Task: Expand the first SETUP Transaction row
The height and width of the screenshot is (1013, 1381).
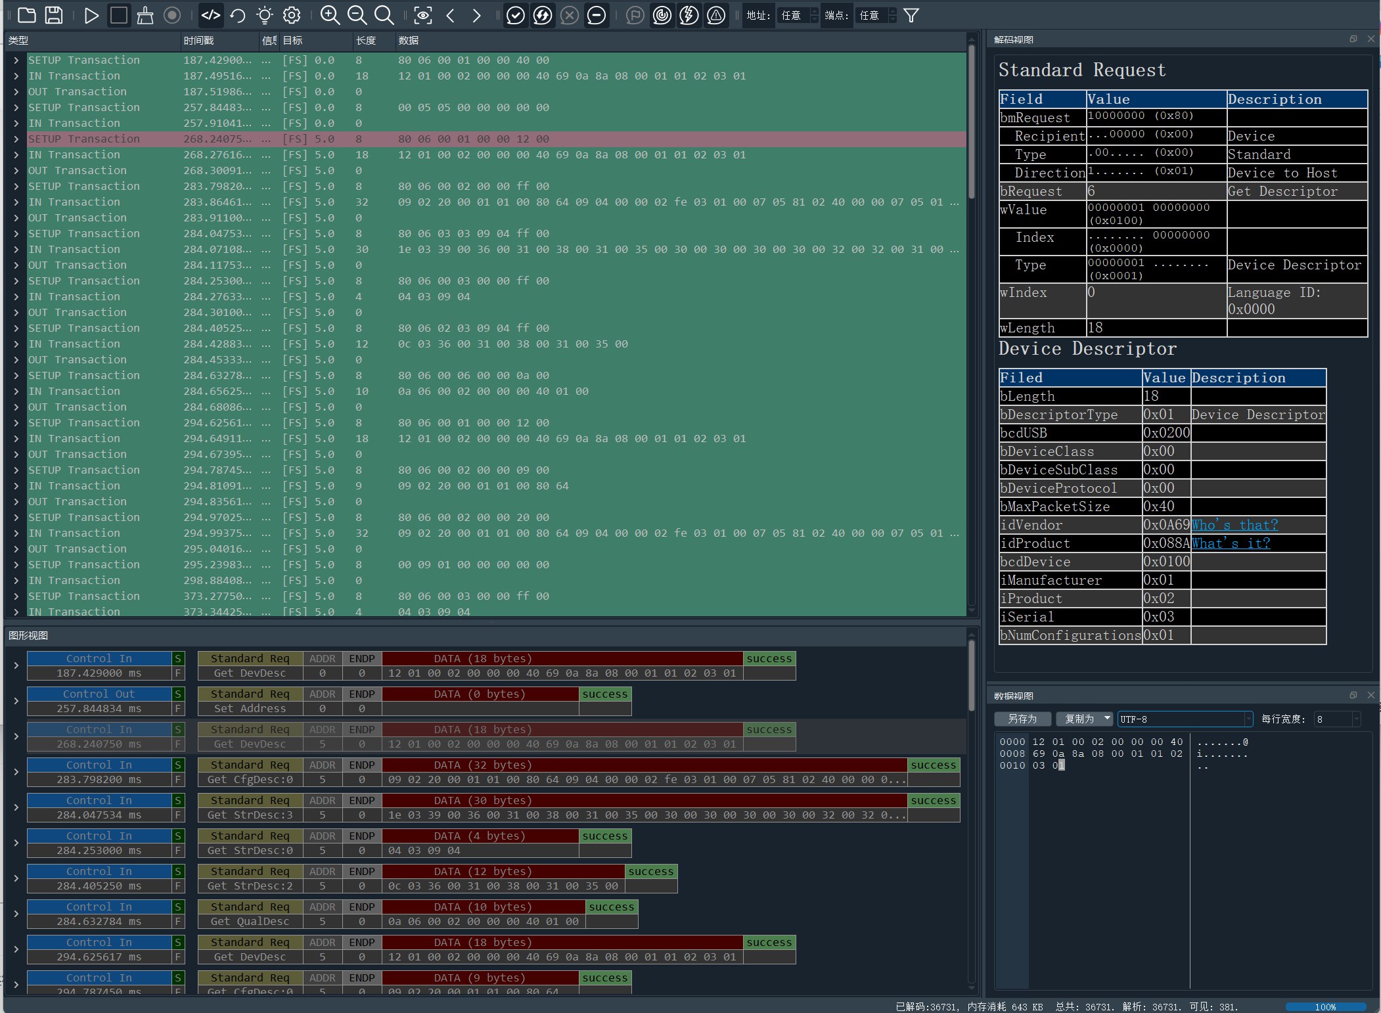Action: 15,59
